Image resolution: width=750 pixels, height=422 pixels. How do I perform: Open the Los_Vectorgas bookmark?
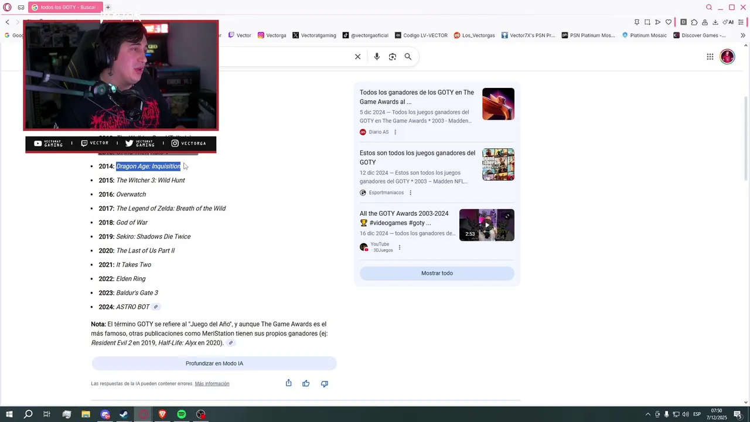tap(474, 35)
